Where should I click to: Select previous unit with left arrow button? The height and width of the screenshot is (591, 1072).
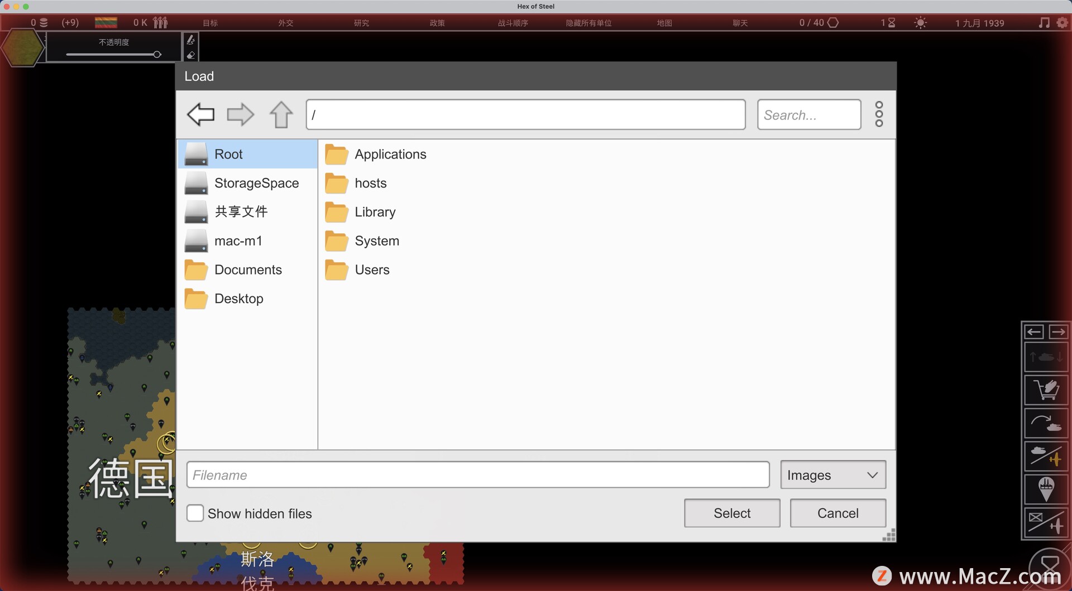click(x=1034, y=332)
